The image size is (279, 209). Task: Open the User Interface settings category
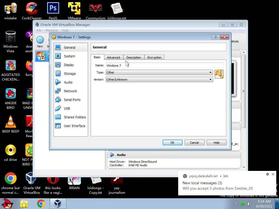point(71,126)
